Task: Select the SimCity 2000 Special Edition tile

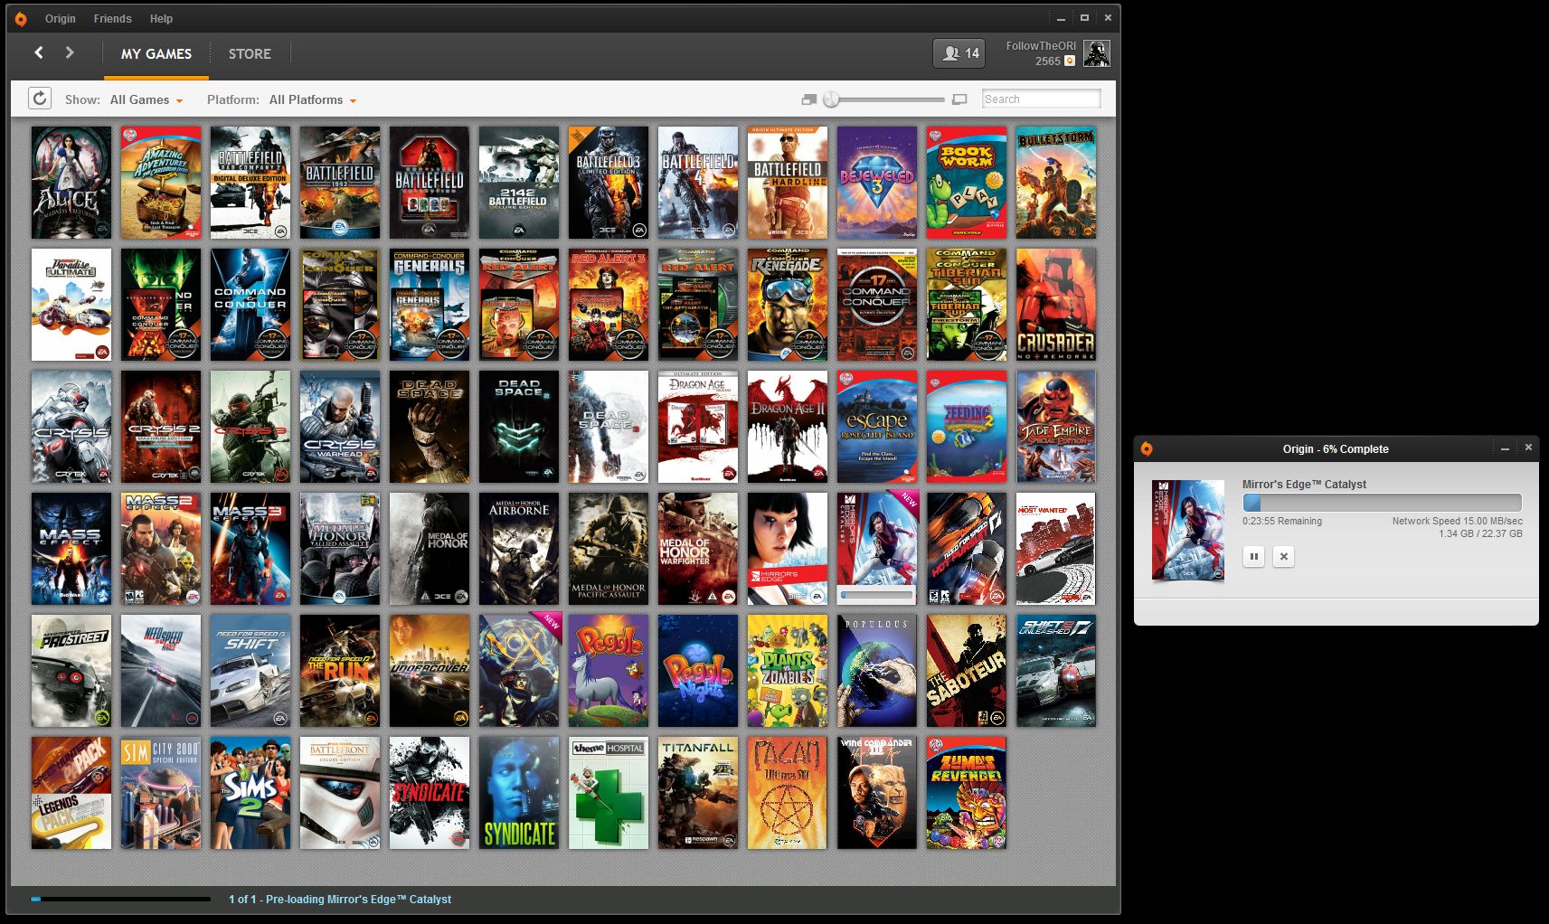Action: pyautogui.click(x=161, y=793)
